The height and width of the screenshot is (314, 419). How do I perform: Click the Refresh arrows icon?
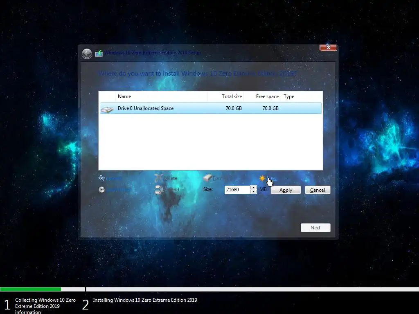102,178
